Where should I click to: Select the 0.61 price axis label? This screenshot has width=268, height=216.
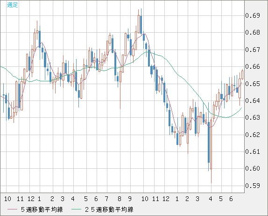253,151
